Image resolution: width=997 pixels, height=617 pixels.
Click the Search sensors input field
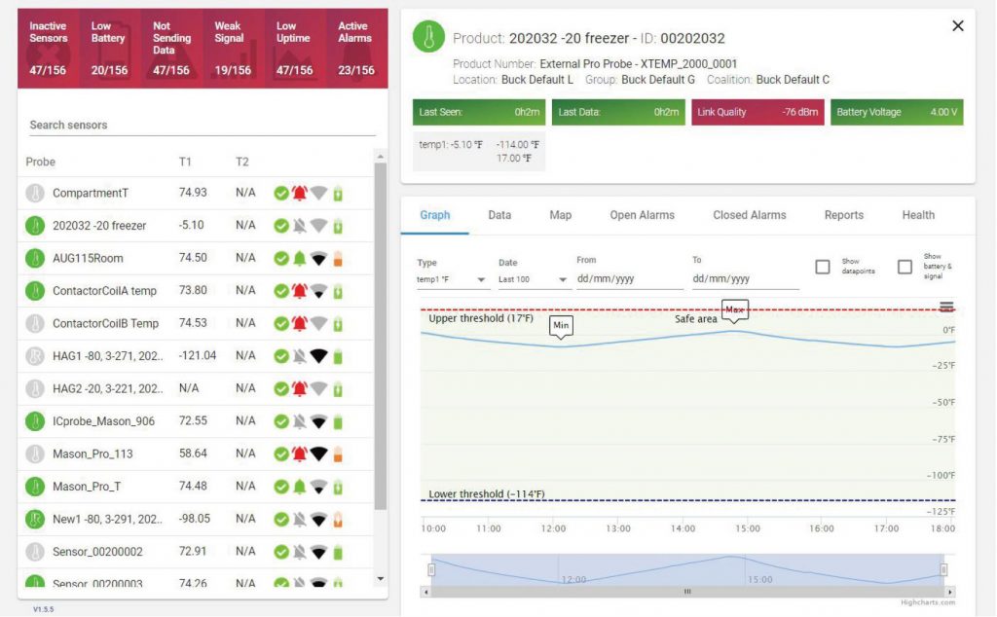click(201, 126)
